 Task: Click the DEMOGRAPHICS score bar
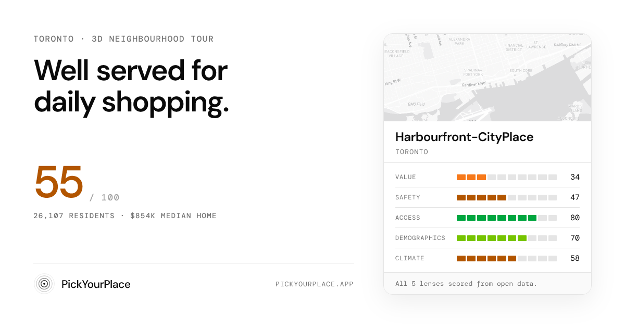(x=507, y=238)
